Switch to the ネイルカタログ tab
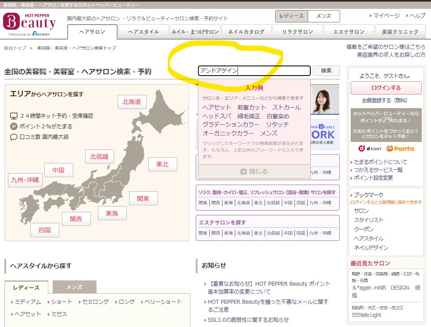 [x=246, y=31]
